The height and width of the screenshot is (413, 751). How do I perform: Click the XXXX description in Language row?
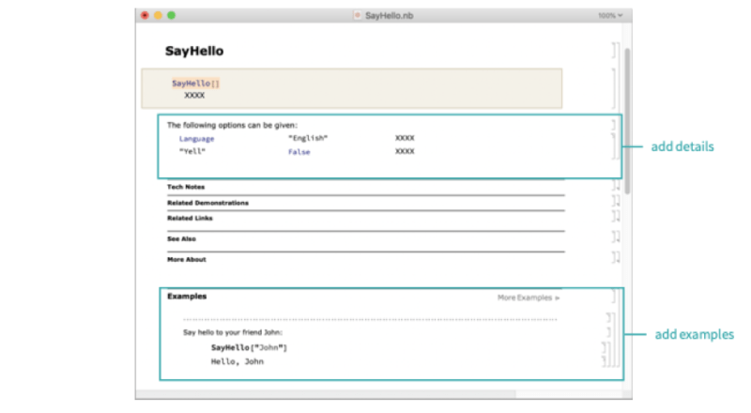405,138
